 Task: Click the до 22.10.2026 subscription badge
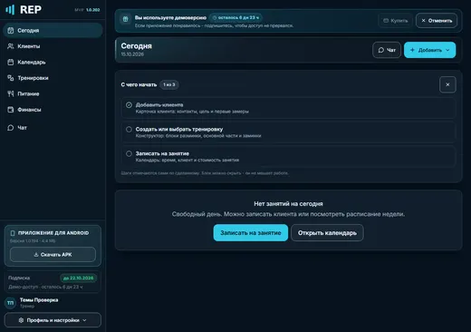79,278
